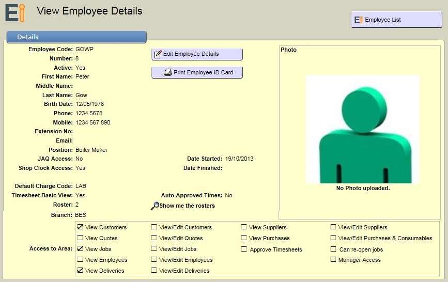Image resolution: width=448 pixels, height=282 pixels.
Task: Tick View/Edit Purchases & Consumables checkbox
Action: [x=333, y=238]
